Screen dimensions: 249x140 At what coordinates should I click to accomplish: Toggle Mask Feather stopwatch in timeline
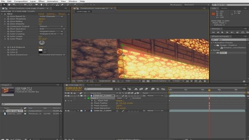click(92, 103)
